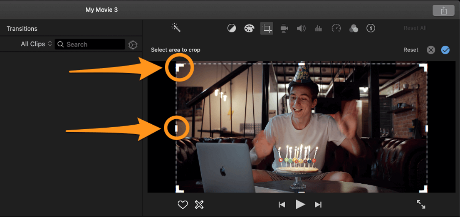Viewport: 460px width, 217px height.
Task: Enter fullscreen playback with arrows icon
Action: [421, 204]
